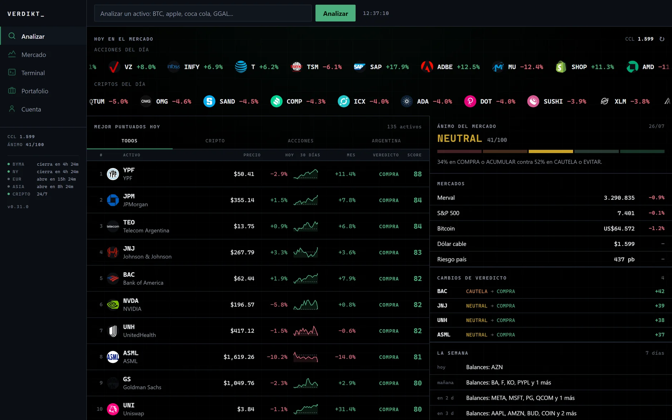Open the Telecom Argentina row name
Screen dimensions: 672x420
(146, 231)
